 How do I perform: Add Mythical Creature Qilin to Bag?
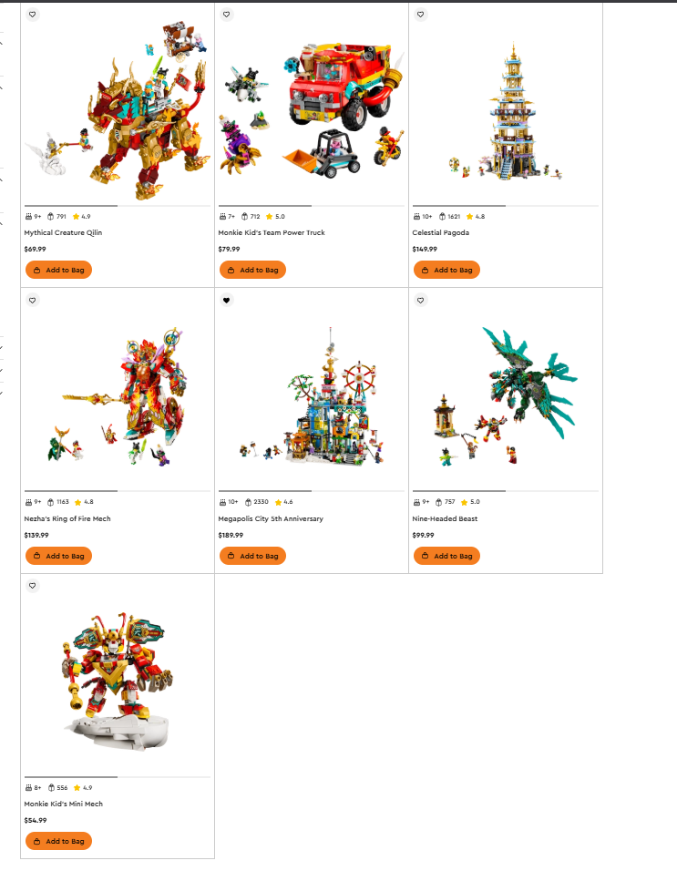tap(59, 270)
